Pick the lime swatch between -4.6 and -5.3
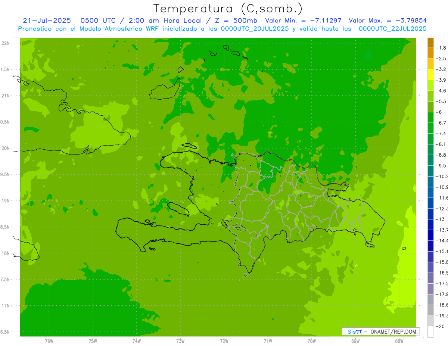 coord(430,96)
